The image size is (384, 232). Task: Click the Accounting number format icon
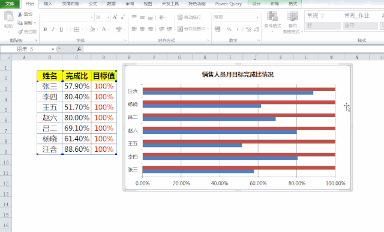pos(217,29)
